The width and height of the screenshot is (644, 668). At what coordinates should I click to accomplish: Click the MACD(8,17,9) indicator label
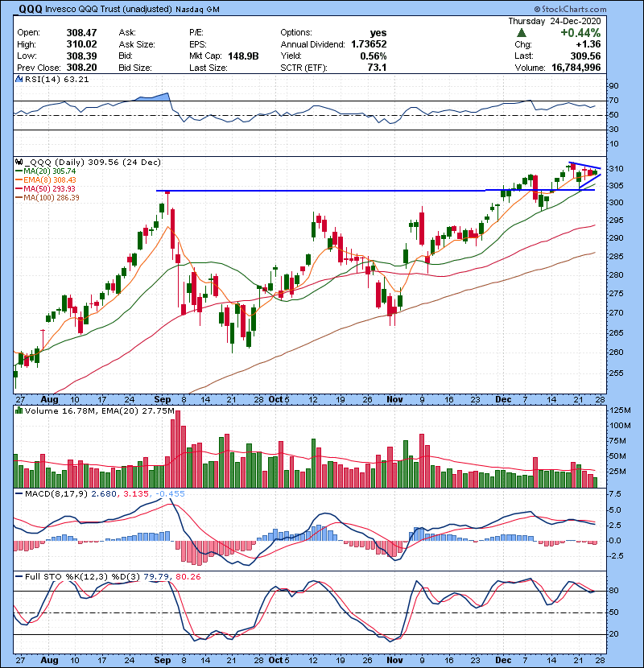click(x=56, y=494)
